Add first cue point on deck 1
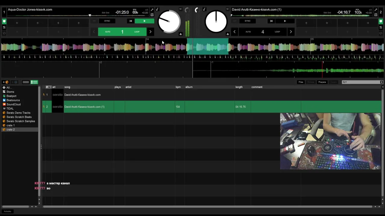The image size is (385, 216). tap(17, 23)
